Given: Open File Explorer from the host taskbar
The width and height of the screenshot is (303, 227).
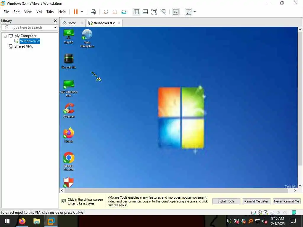Looking at the screenshot, I should point(36,221).
